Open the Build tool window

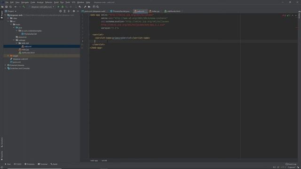click(x=54, y=164)
